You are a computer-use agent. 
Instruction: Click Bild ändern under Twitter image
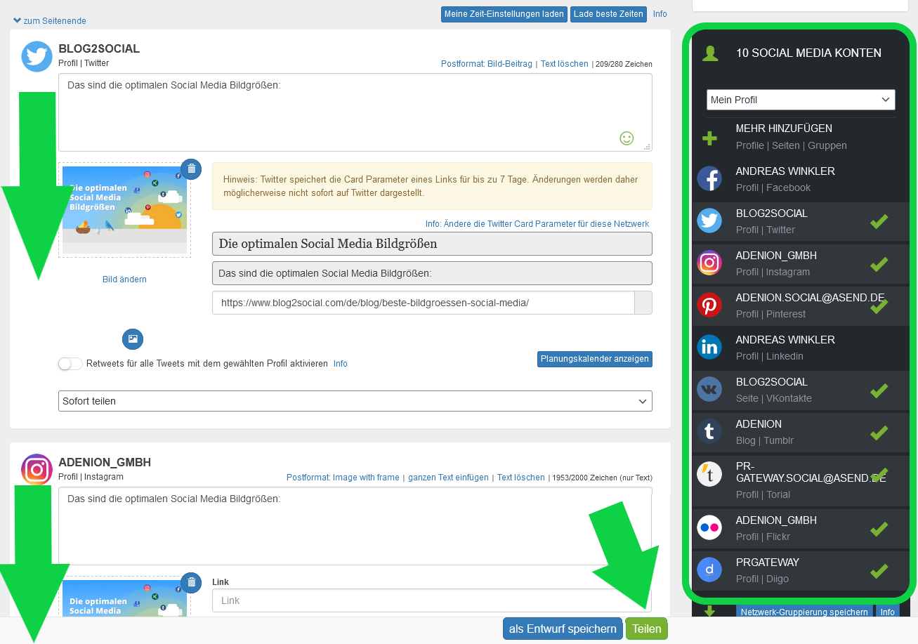[124, 279]
